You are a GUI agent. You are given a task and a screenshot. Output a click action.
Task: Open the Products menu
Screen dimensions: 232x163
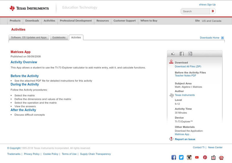tap(15, 21)
